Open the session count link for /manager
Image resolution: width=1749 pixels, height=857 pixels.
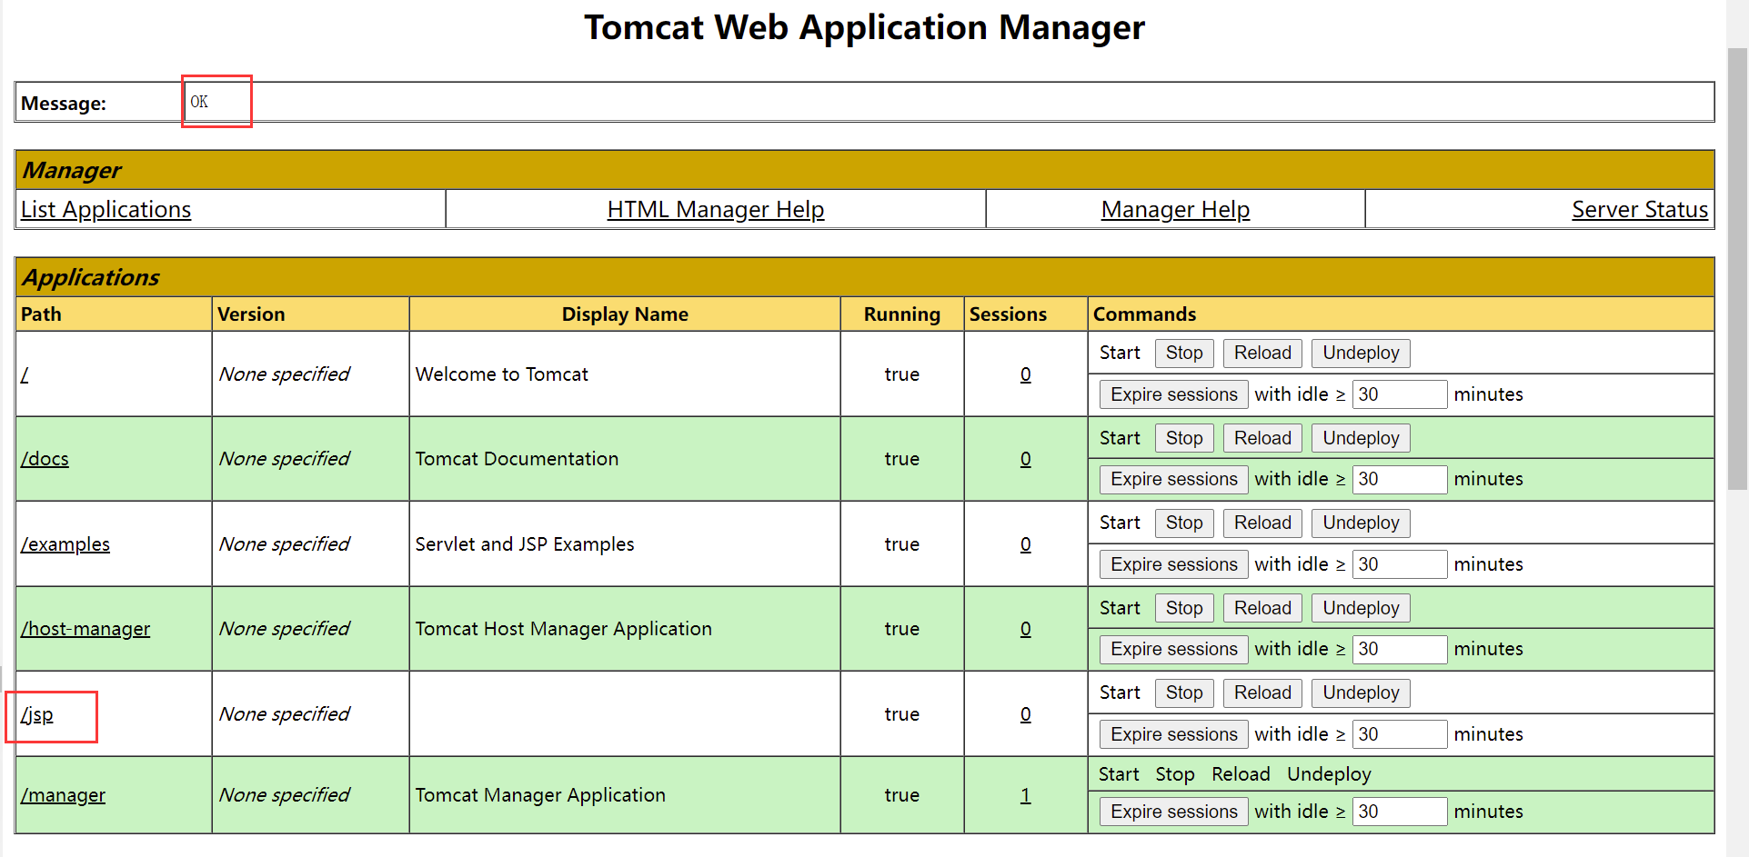pos(1025,796)
